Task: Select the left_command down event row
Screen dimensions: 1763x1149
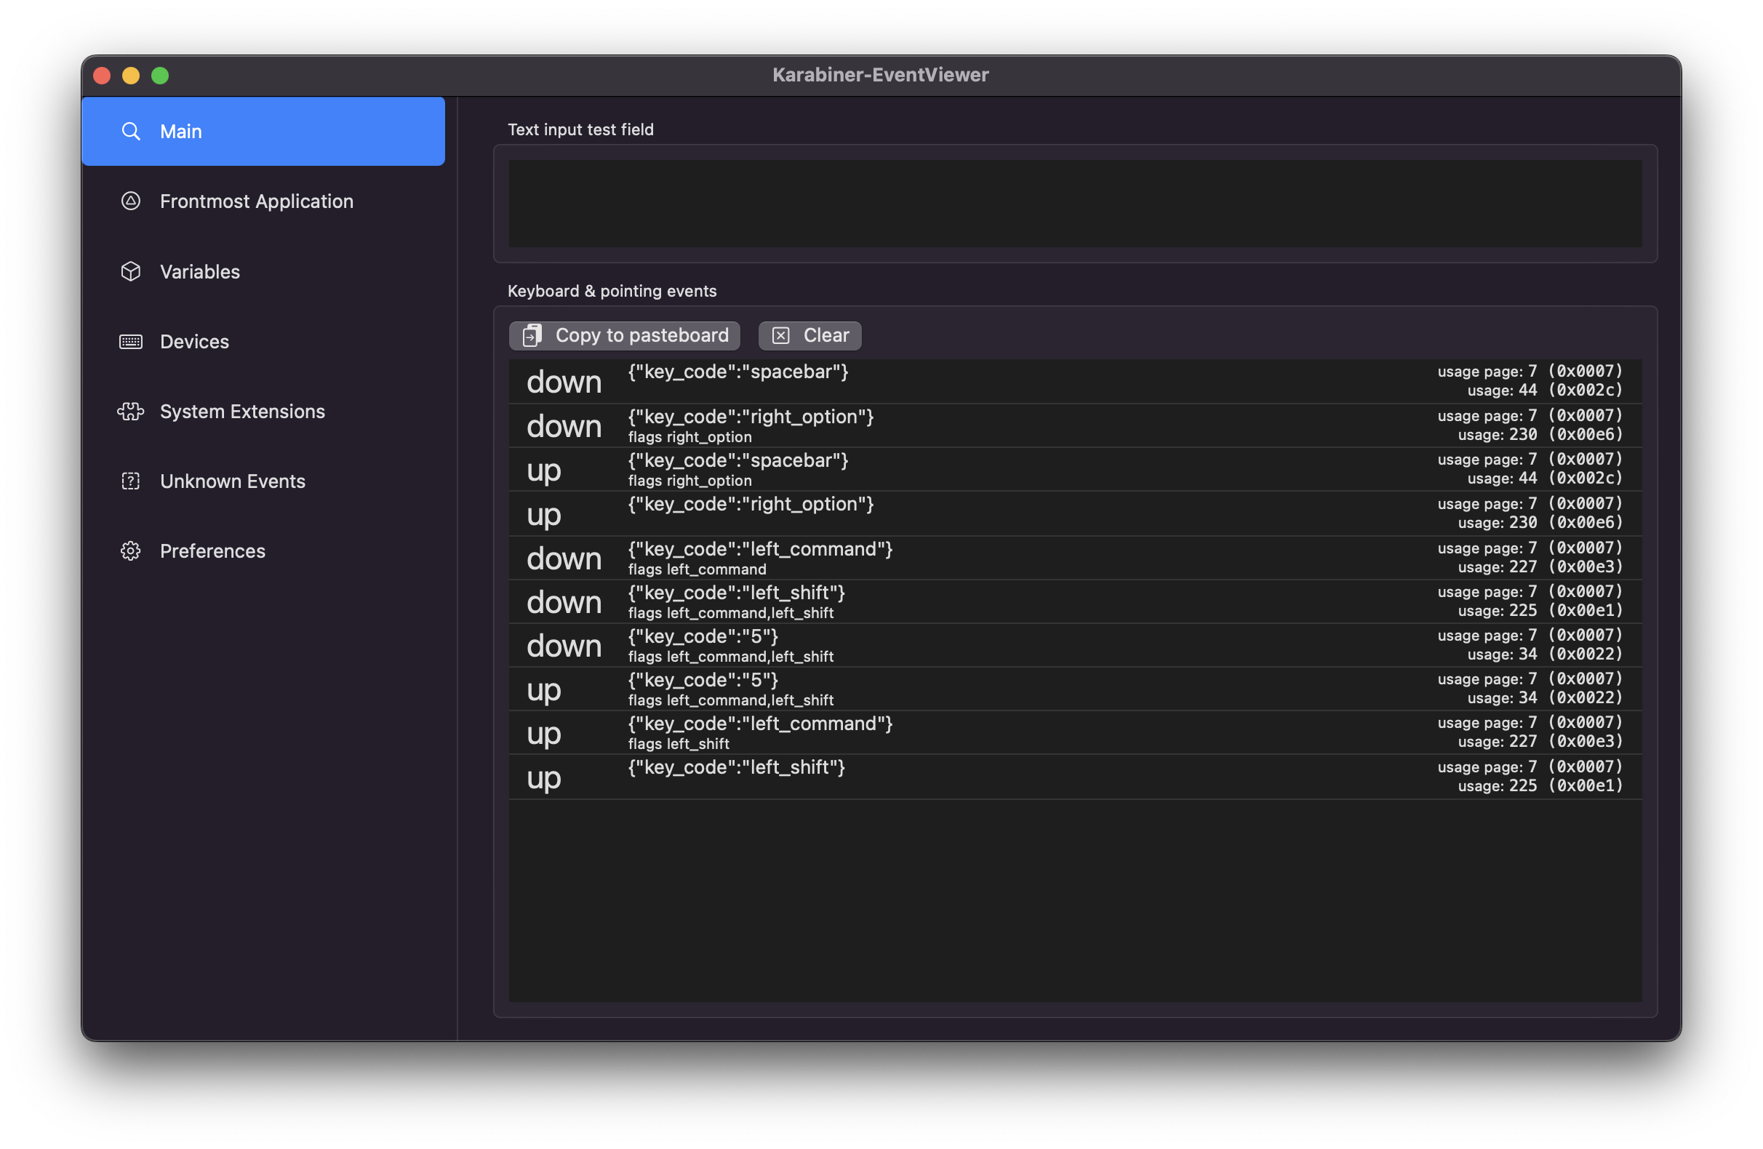Action: [x=1074, y=558]
